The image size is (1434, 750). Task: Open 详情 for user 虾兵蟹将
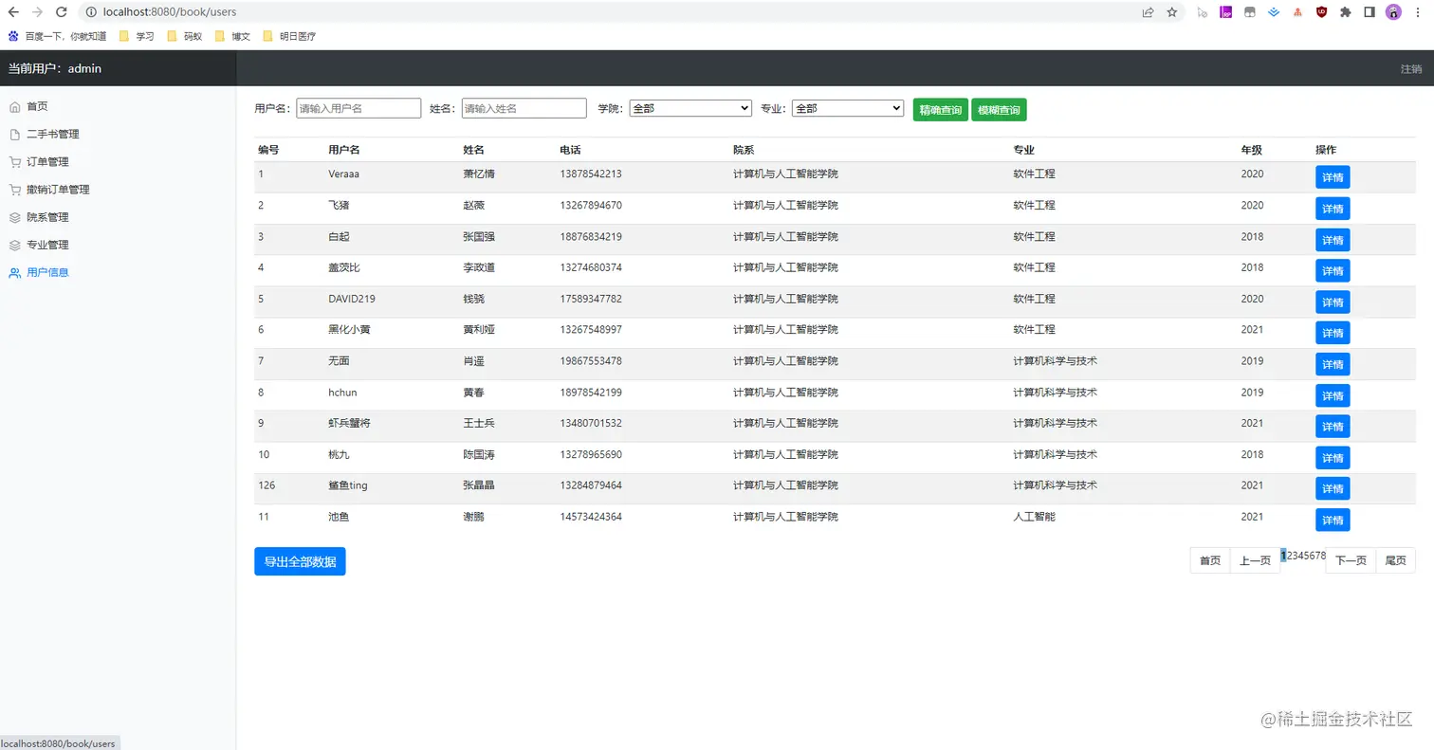(1333, 426)
